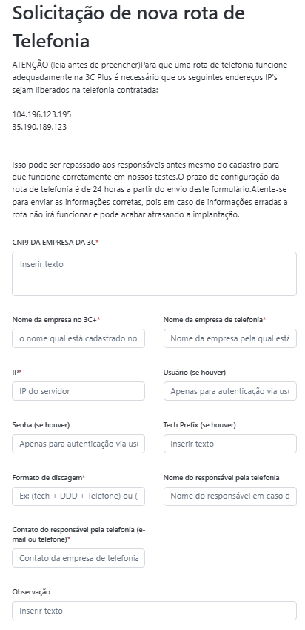Select the Tech Prefix input field
The image size is (305, 630).
tap(230, 444)
